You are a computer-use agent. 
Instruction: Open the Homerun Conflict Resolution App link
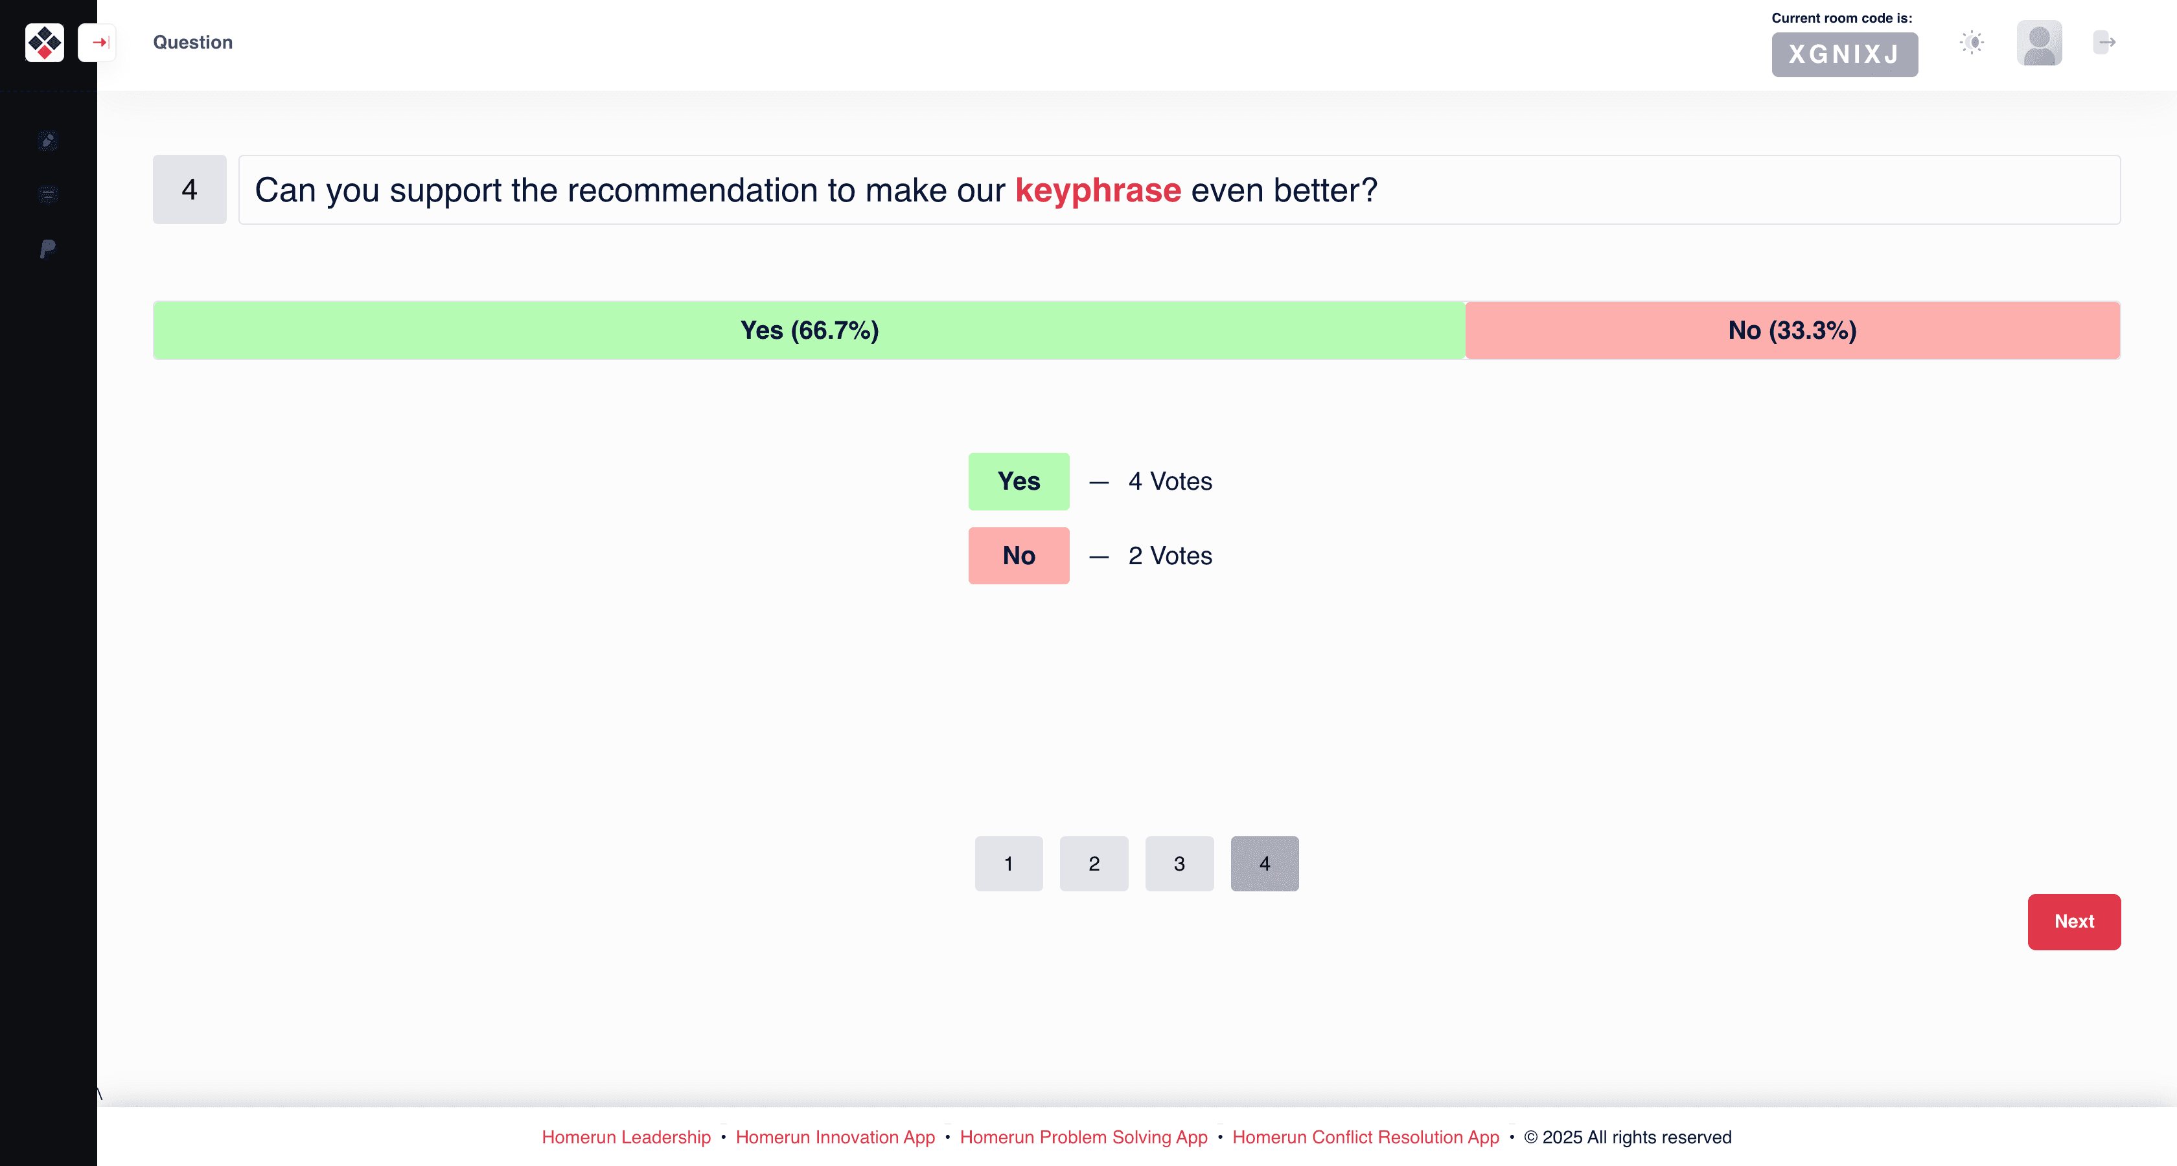pos(1365,1137)
